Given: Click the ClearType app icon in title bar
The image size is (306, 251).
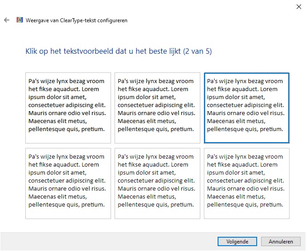Looking at the screenshot, I should point(20,20).
